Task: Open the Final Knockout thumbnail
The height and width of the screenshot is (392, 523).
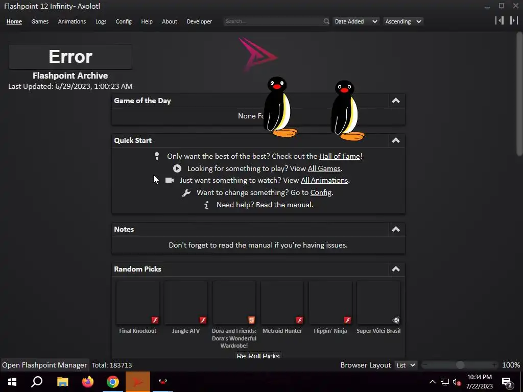Action: [138, 303]
